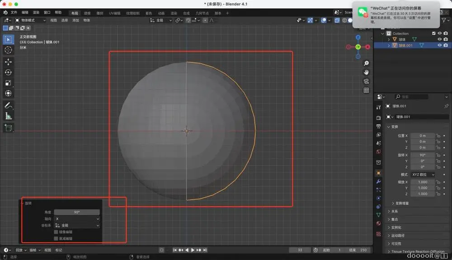Screen dimensions: 452x260
Task: Toggle the grid perspective/orthographic view icon
Action: click(366, 90)
